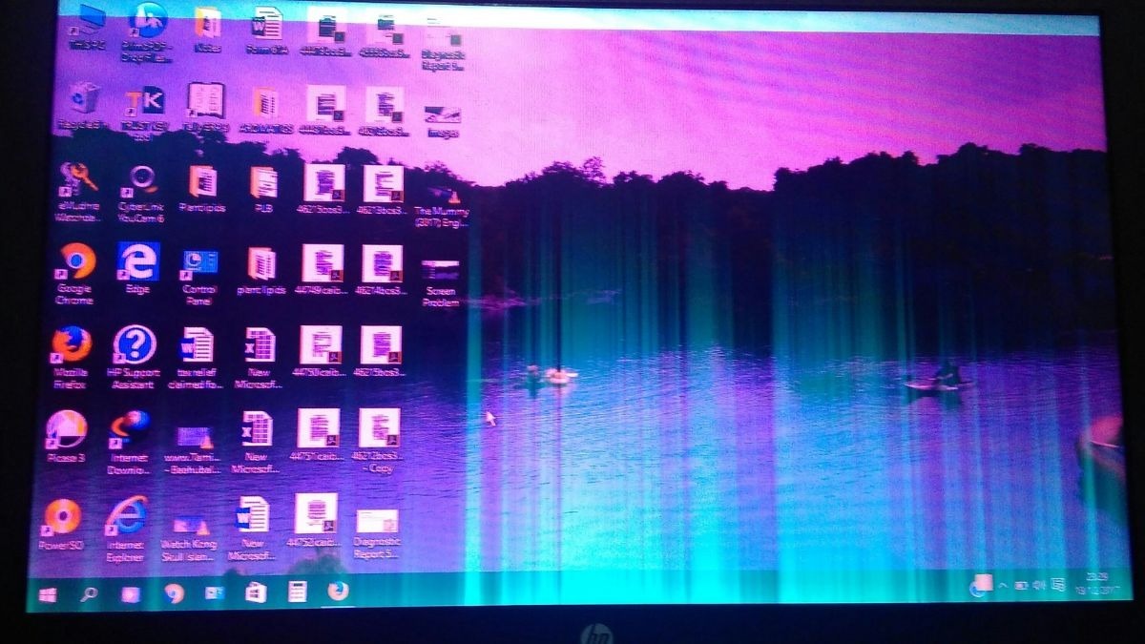Open the Windows Start menu
Screen dimensions: 1145x644
(x=46, y=594)
